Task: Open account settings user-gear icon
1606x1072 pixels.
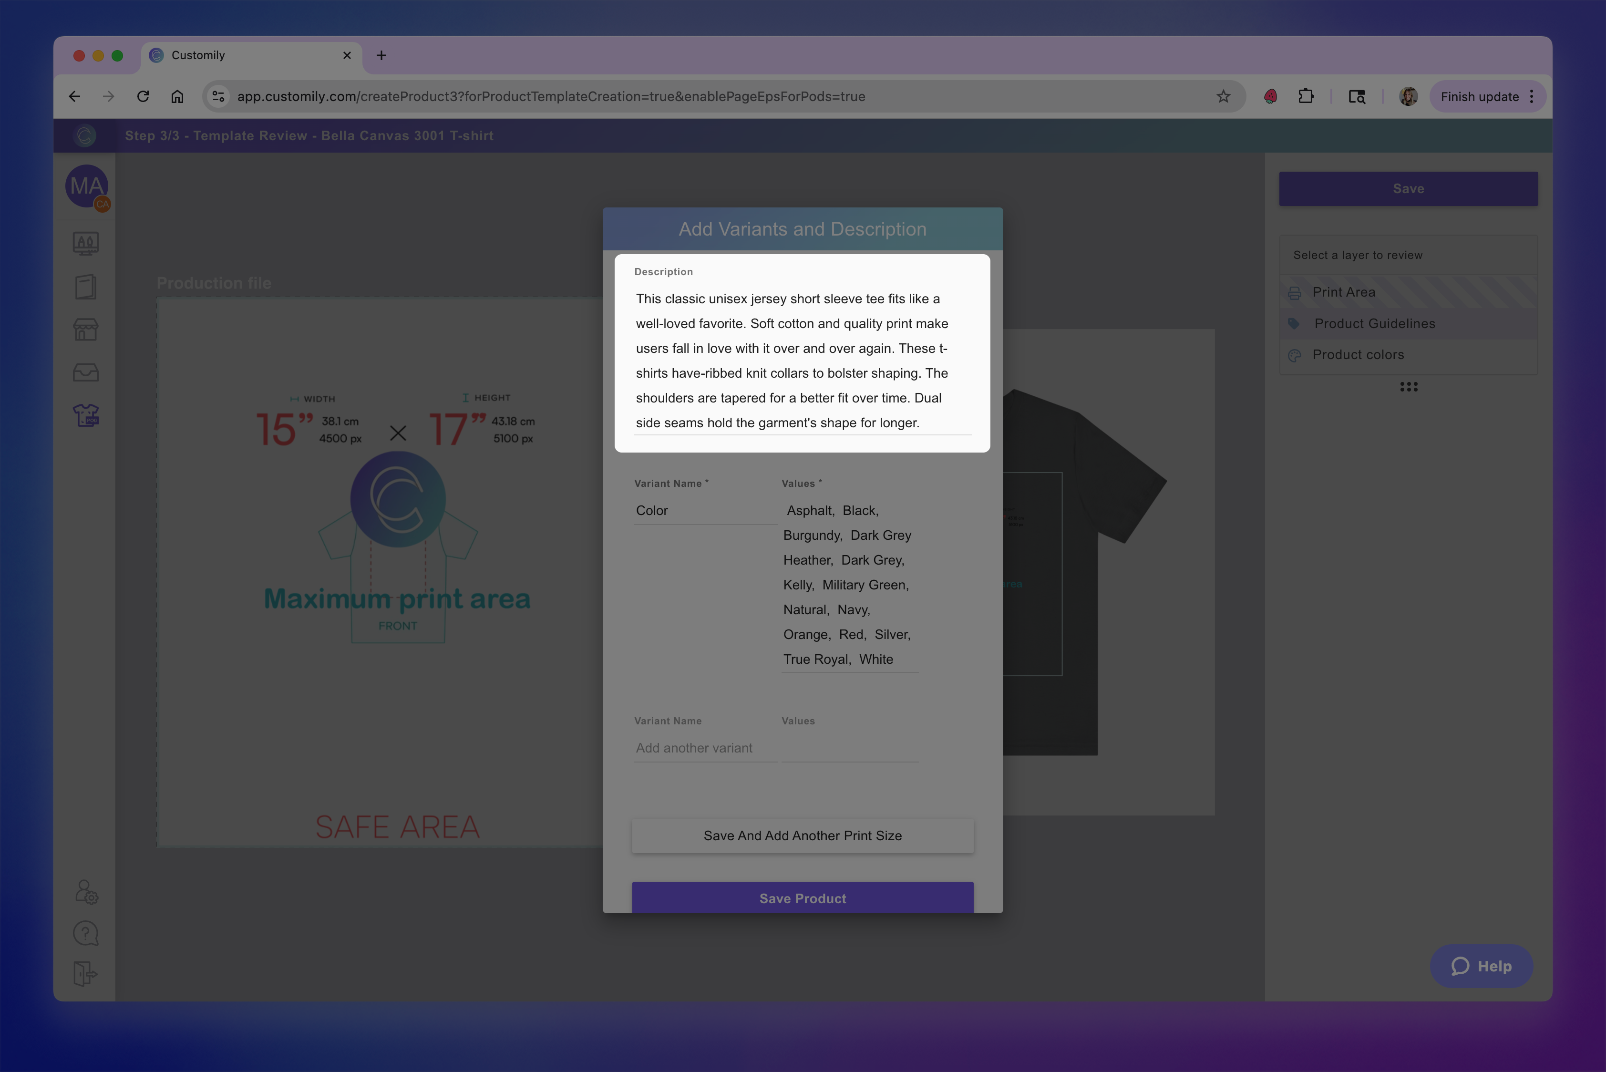Action: 86,892
